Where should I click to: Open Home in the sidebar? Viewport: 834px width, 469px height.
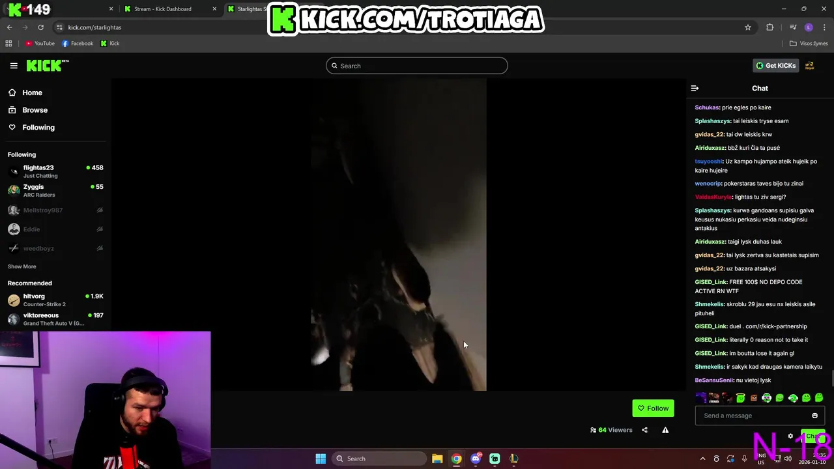pyautogui.click(x=25, y=92)
